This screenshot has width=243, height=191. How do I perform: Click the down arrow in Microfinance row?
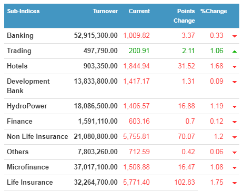click(235, 168)
